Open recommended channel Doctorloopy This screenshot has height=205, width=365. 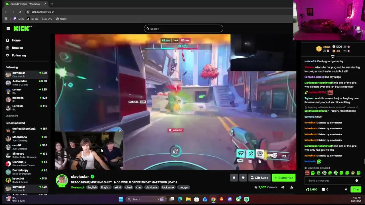[26, 172]
